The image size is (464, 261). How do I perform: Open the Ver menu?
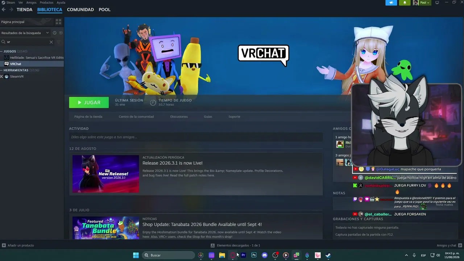point(21,3)
